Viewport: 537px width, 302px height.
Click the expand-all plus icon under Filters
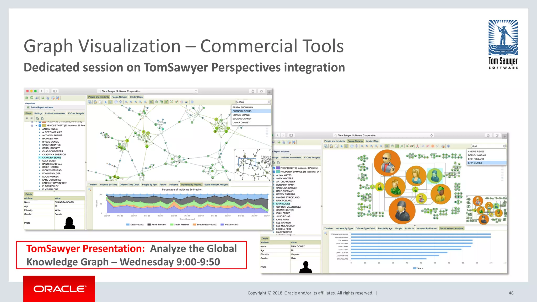(27, 118)
